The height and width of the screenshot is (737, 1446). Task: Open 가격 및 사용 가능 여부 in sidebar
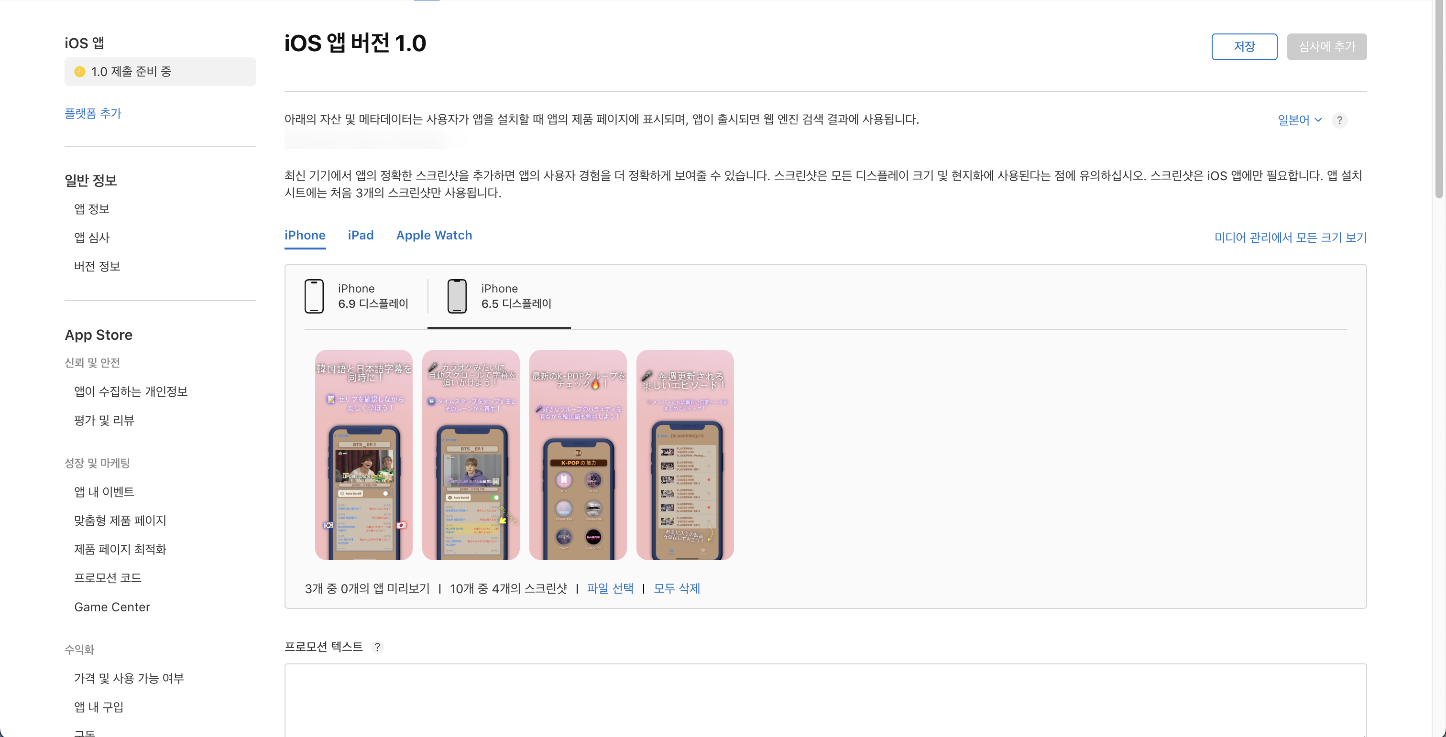point(129,678)
